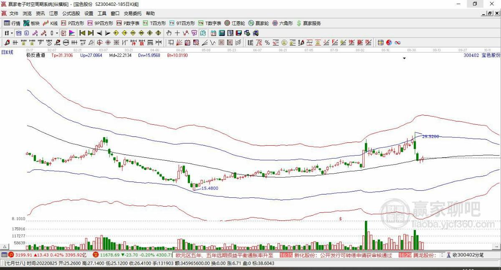Click the 收300402分笔 status entry
501x270 pixels.
[x=468, y=255]
